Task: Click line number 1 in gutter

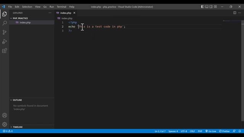Action: tap(63, 22)
